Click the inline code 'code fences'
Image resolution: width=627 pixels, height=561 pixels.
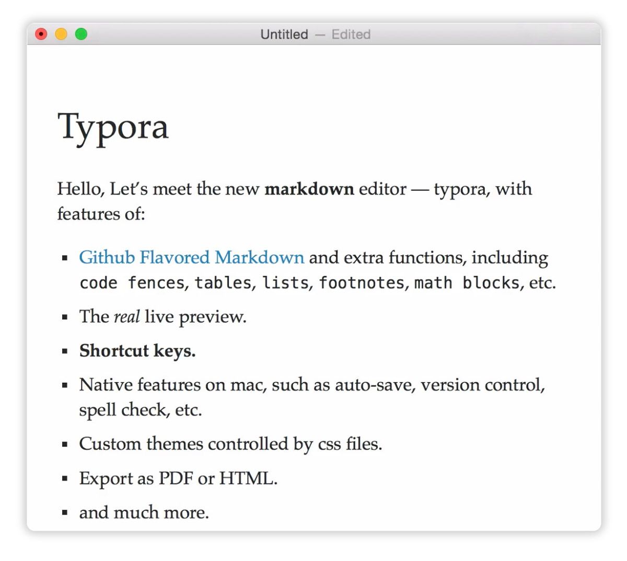coord(133,283)
